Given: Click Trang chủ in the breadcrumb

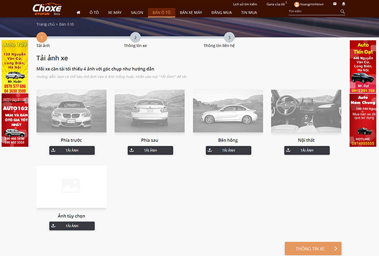Looking at the screenshot, I should tap(46, 24).
